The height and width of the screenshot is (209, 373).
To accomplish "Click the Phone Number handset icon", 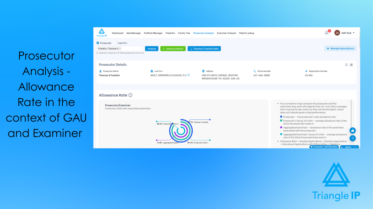I will click(255, 71).
